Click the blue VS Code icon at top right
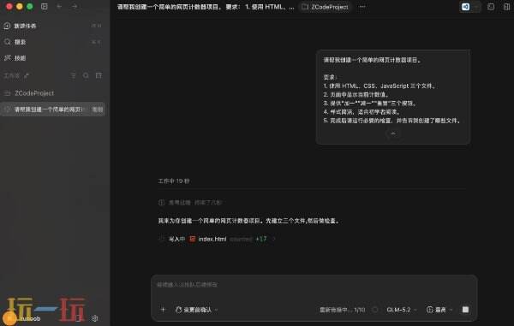The width and height of the screenshot is (514, 326). pyautogui.click(x=465, y=7)
